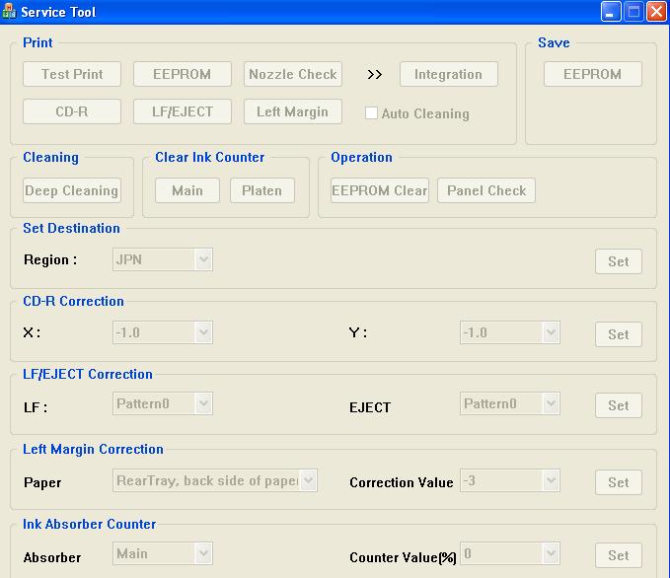Open the Correction Value dropdown

click(x=510, y=480)
